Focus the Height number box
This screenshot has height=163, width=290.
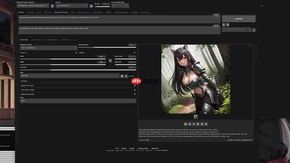[x=102, y=62]
